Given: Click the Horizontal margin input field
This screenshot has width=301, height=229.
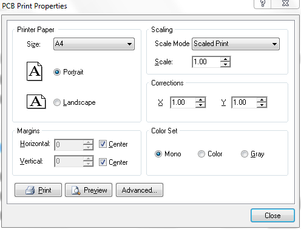Looking at the screenshot, I should (x=69, y=145).
